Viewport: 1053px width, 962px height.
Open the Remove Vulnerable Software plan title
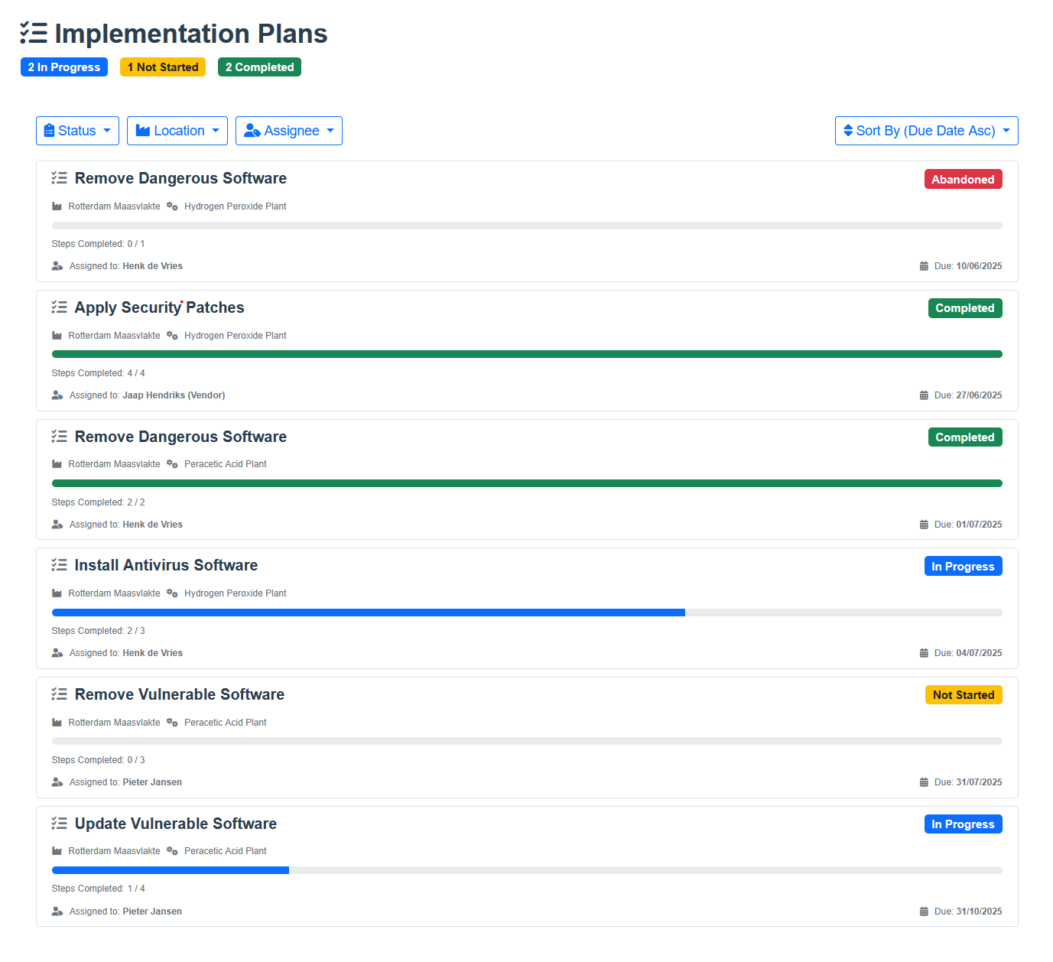click(179, 694)
